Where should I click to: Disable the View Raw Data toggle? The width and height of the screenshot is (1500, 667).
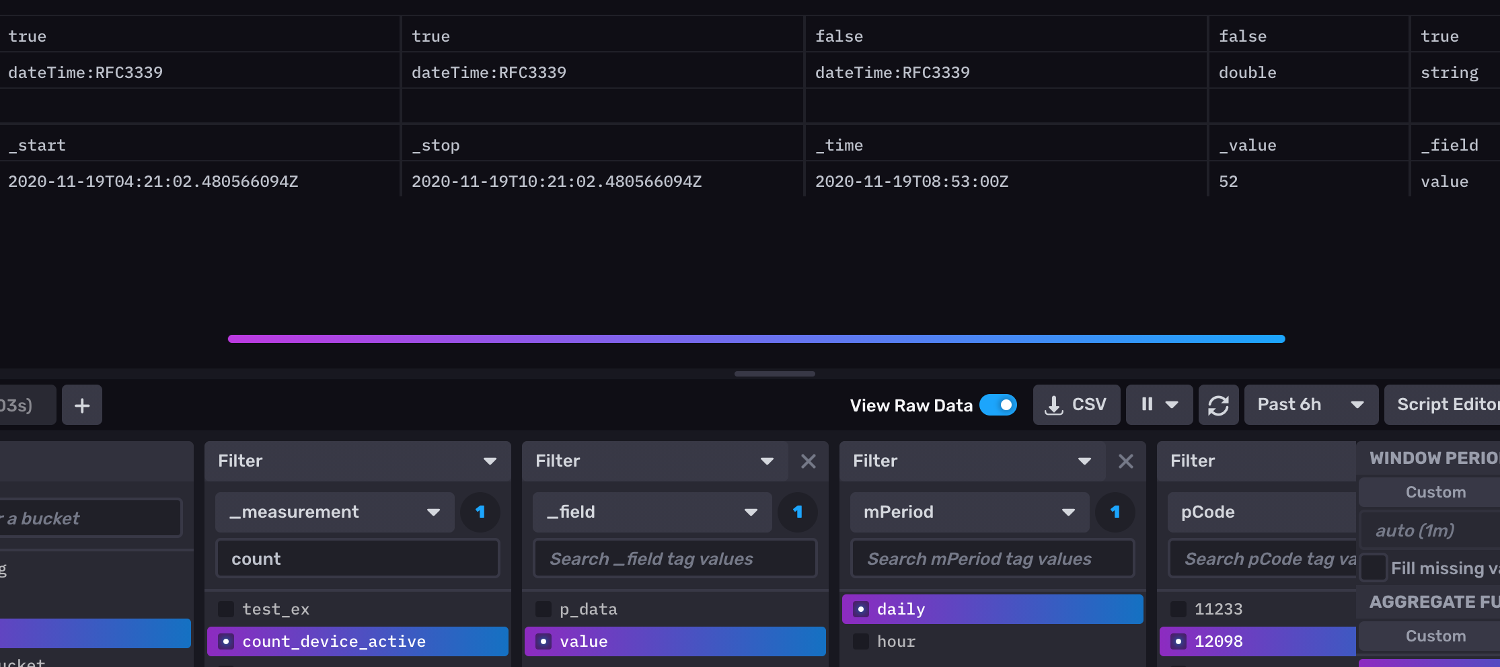point(998,405)
